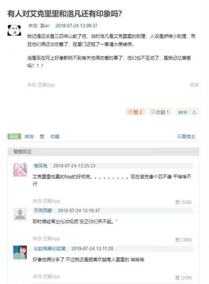Toggle 只看楼主 filter
The image size is (209, 284).
[186, 137]
